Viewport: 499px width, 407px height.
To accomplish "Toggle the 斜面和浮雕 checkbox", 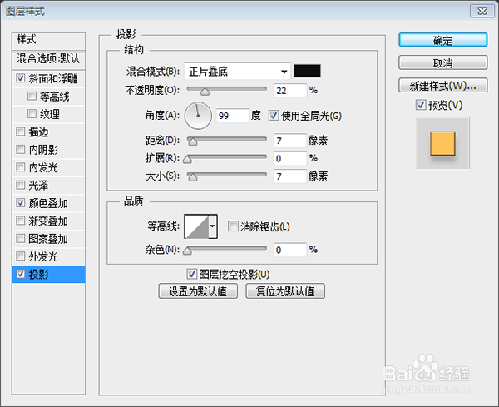I will click(20, 78).
